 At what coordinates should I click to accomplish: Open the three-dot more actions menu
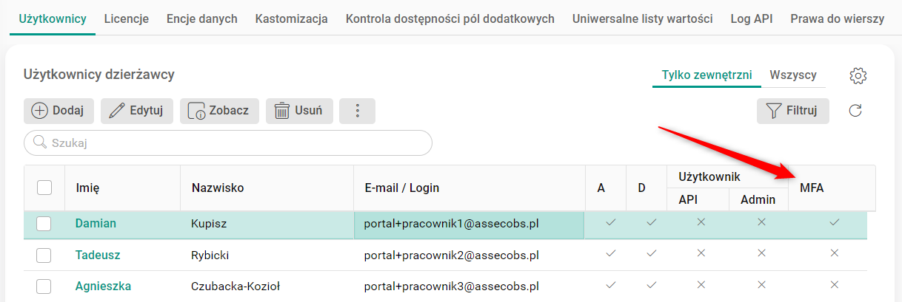[x=357, y=111]
